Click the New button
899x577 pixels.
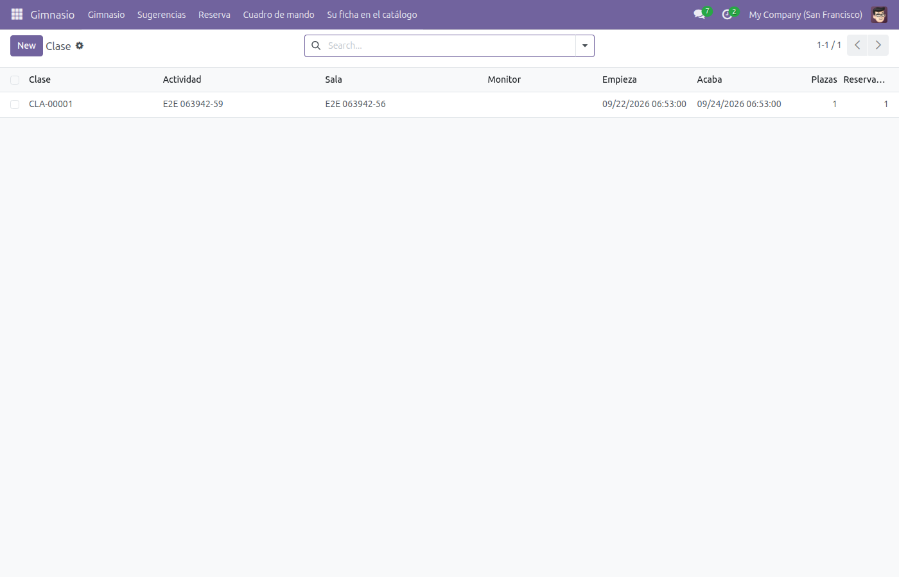tap(26, 46)
